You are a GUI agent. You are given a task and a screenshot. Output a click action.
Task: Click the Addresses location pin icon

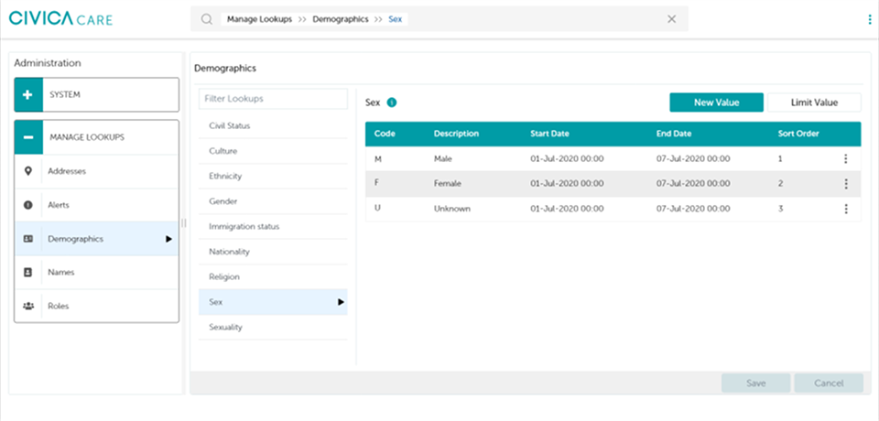pyautogui.click(x=28, y=171)
